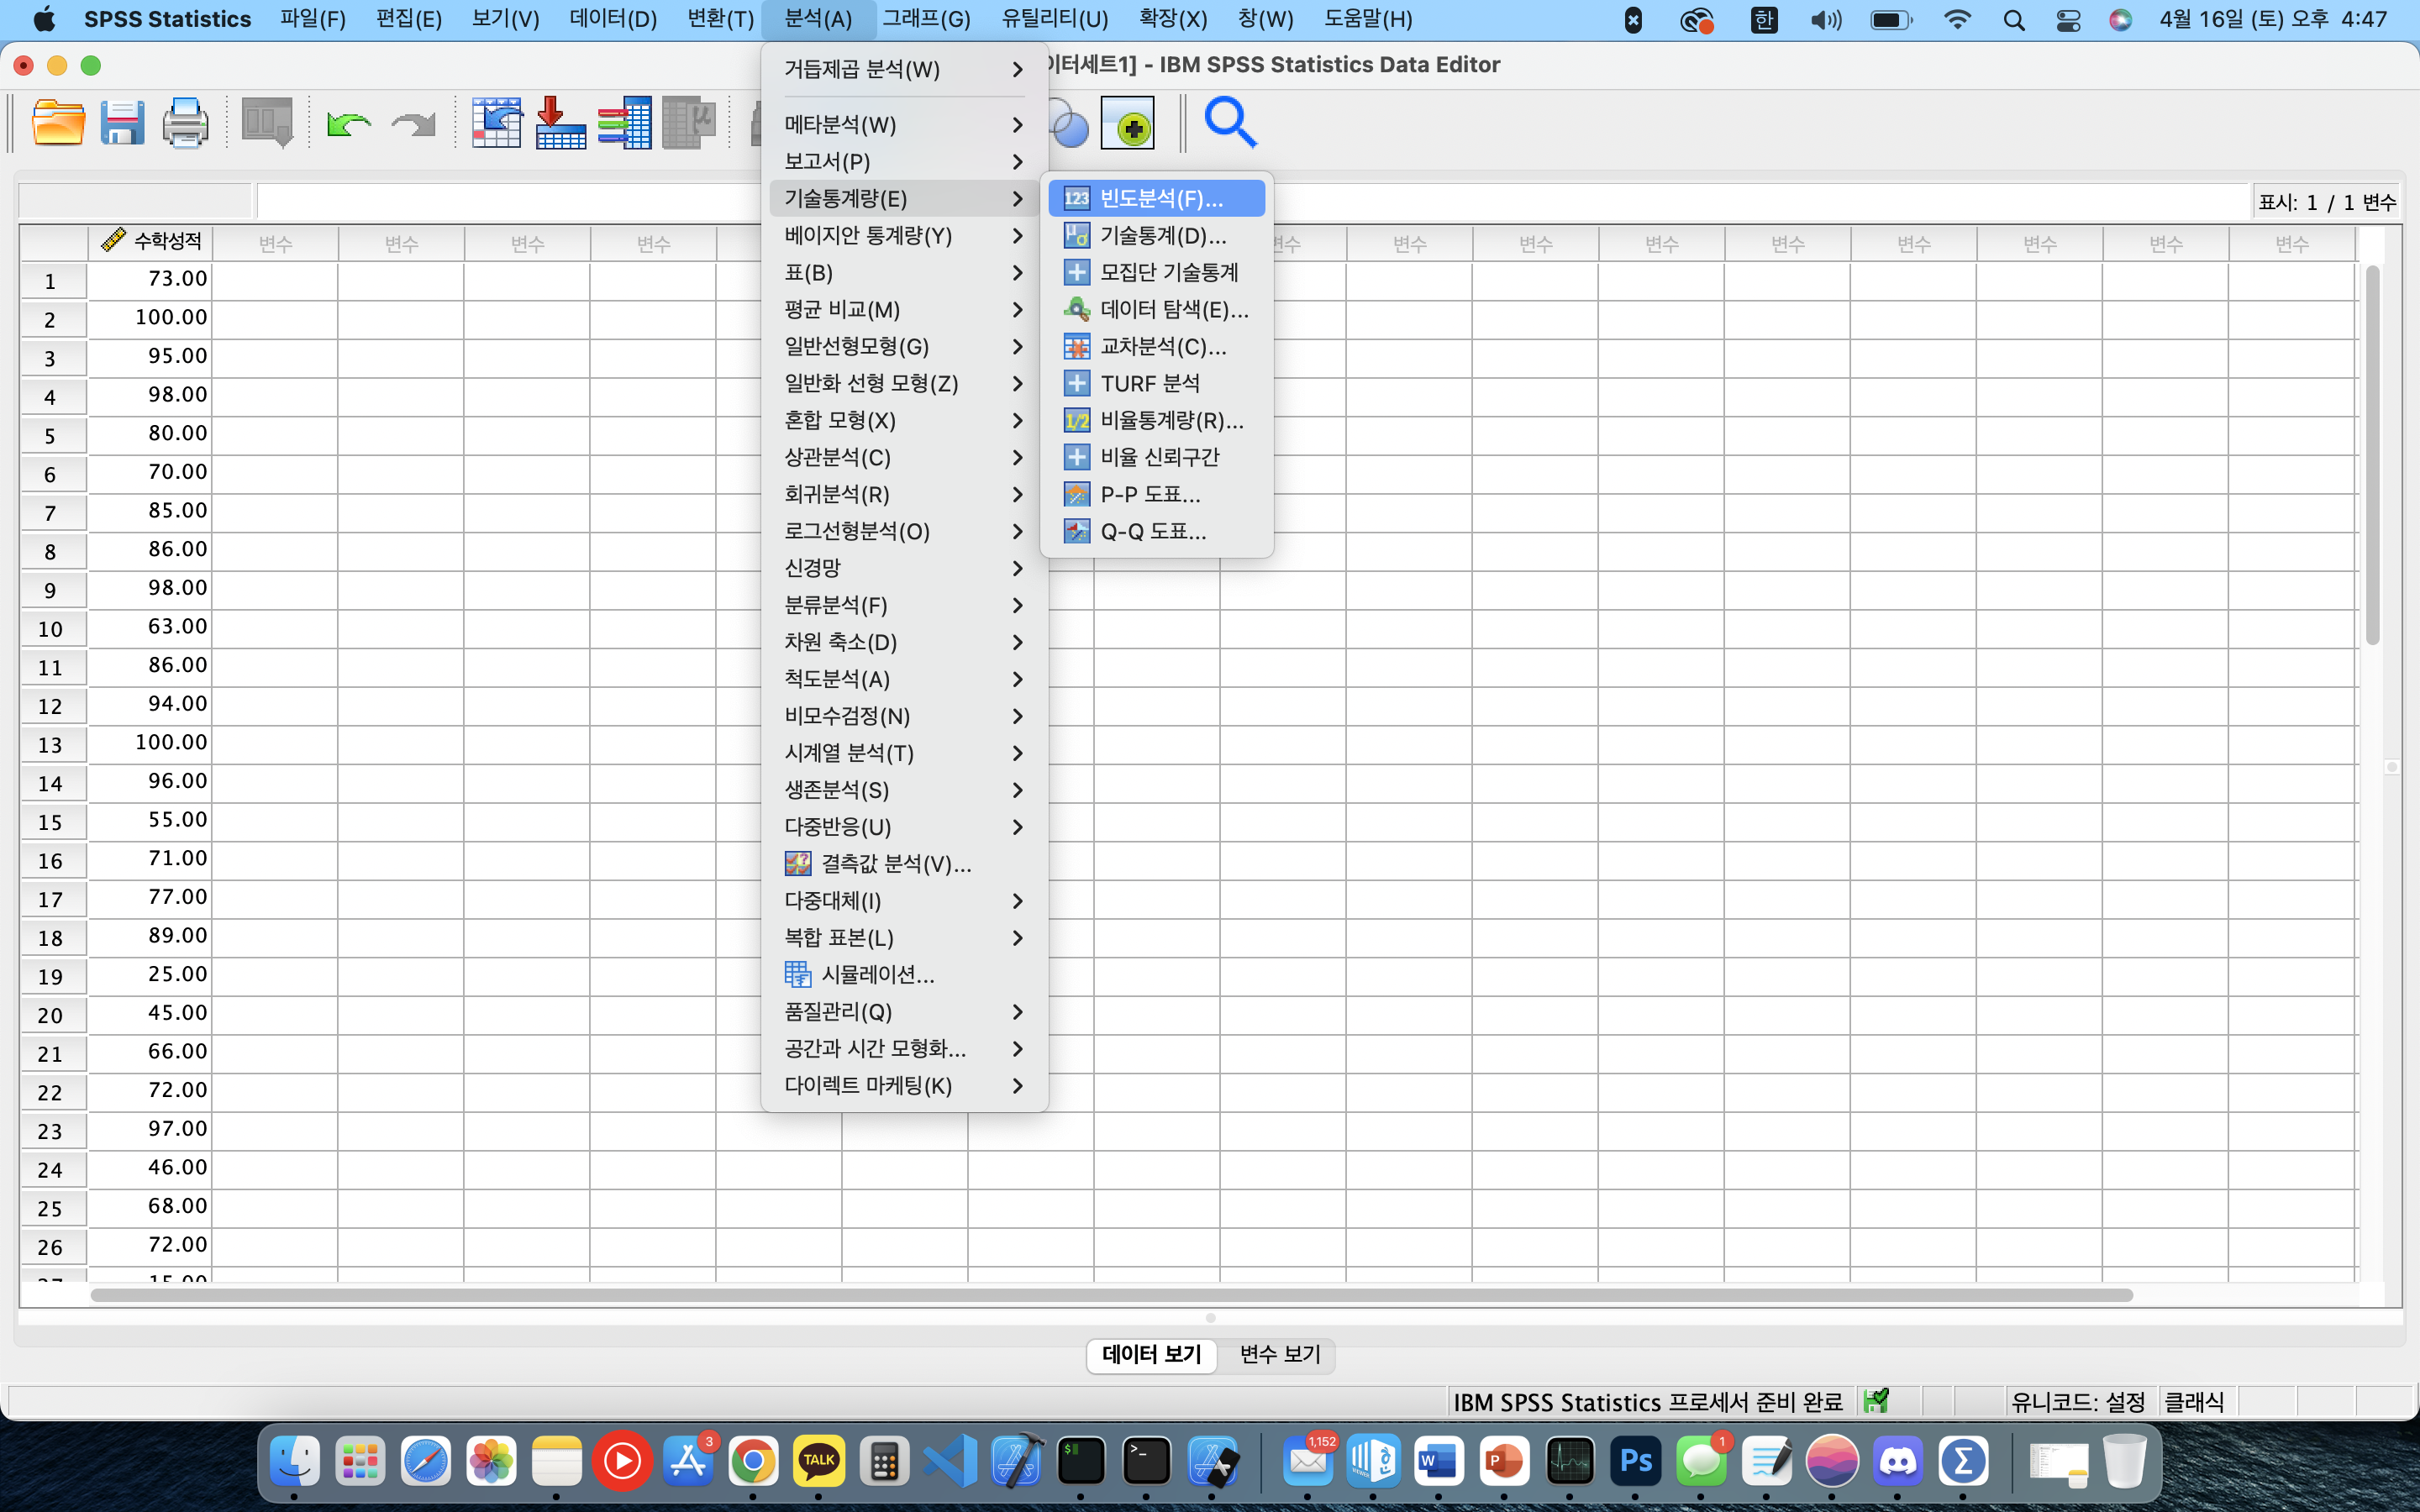Click the Go to case toolbar icon
This screenshot has height=1512, width=2420.
coord(497,123)
